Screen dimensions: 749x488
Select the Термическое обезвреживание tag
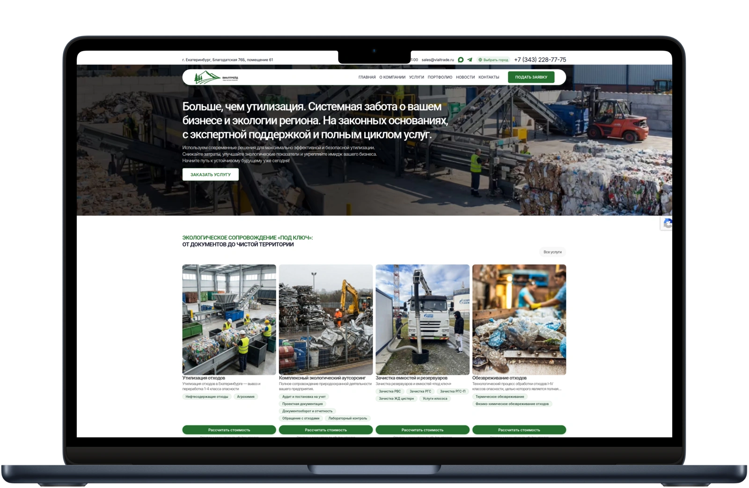click(x=500, y=397)
